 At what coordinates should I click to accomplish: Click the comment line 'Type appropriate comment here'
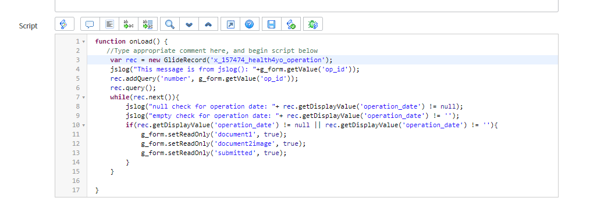pyautogui.click(x=212, y=51)
